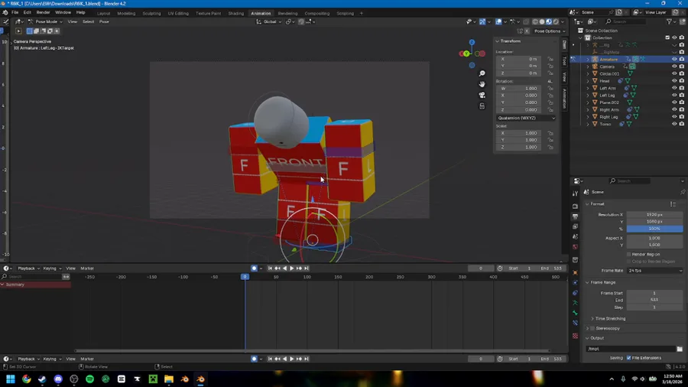Viewport: 688px width, 387px height.
Task: Click the pan view hand icon
Action: click(x=482, y=84)
